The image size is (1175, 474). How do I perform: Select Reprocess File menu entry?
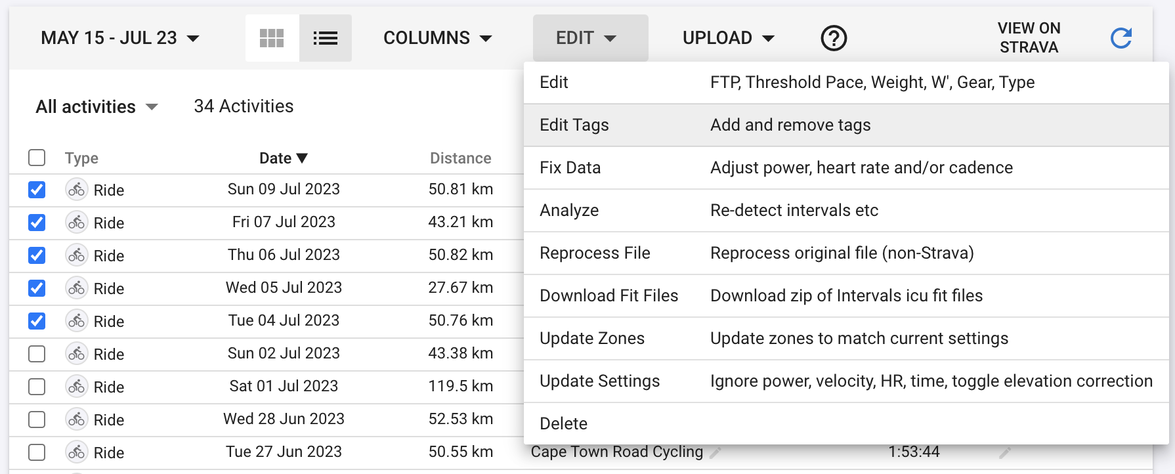(x=846, y=253)
